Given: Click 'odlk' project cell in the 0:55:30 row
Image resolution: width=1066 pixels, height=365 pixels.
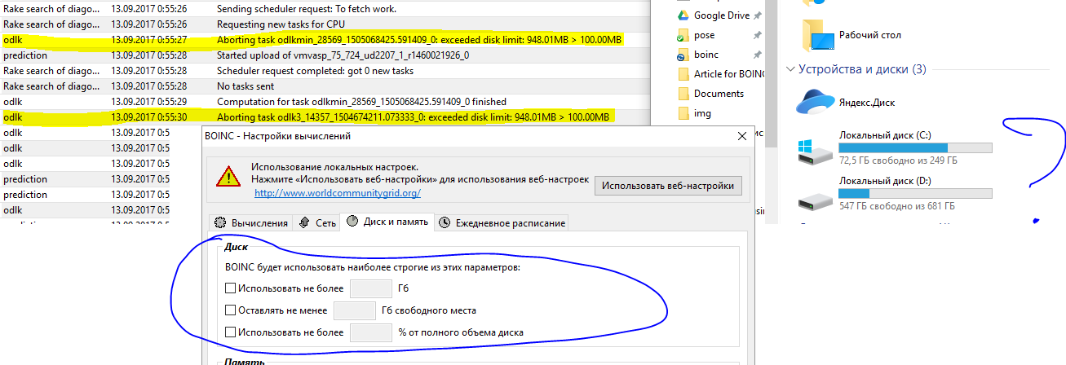Looking at the screenshot, I should pos(13,117).
